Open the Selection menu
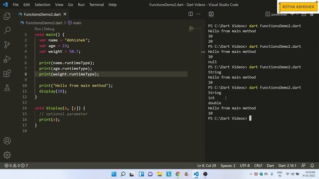 [42, 4]
